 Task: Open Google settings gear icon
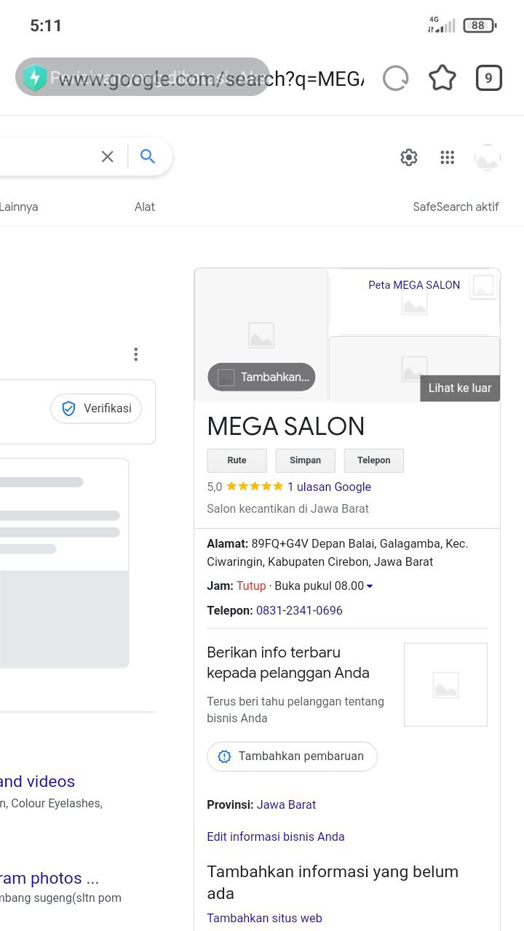tap(409, 157)
